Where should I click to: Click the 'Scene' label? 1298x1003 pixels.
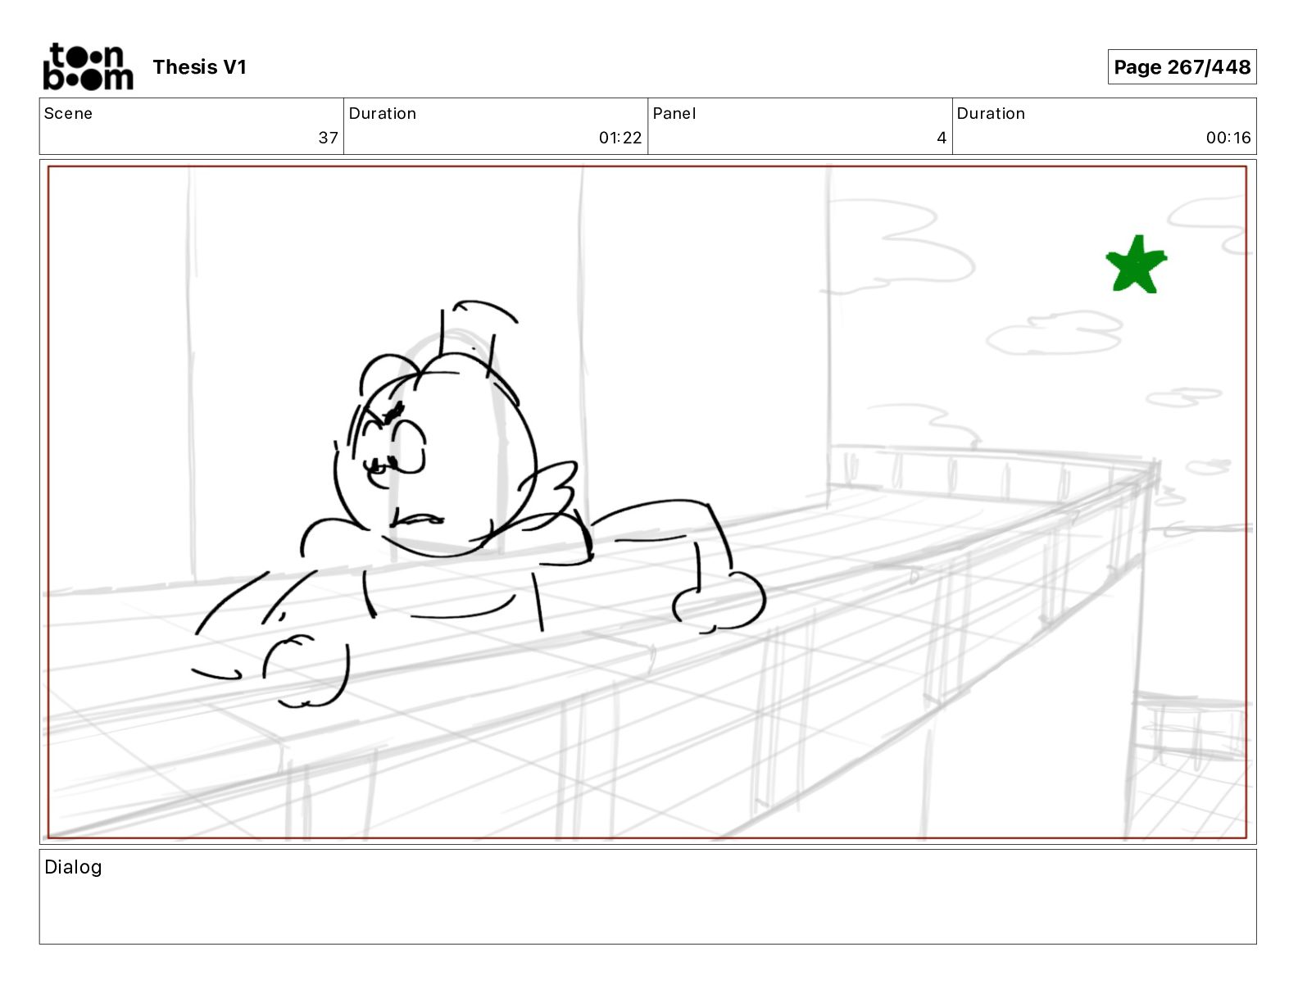pyautogui.click(x=68, y=113)
